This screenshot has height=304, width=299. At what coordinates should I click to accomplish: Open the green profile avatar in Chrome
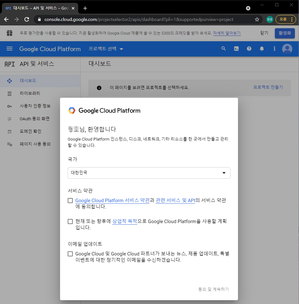click(270, 19)
